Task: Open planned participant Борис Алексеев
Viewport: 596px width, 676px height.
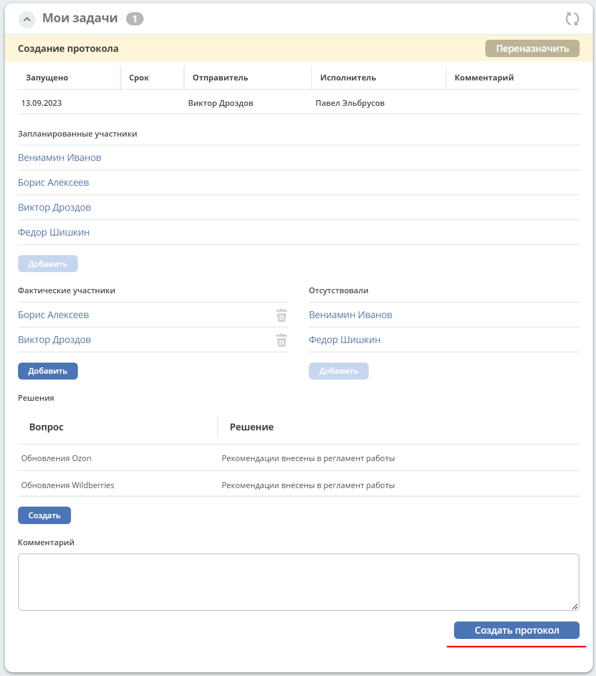Action: [x=54, y=183]
